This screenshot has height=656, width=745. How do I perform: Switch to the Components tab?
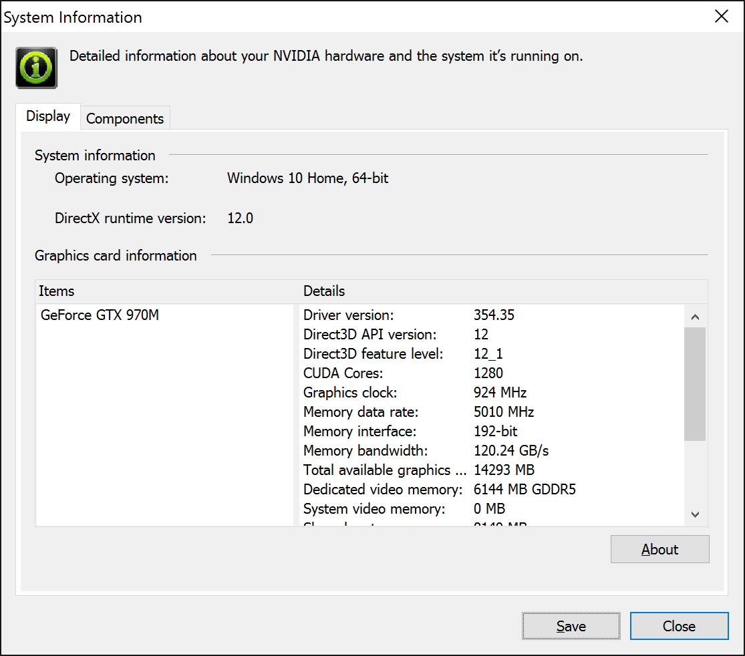coord(125,118)
